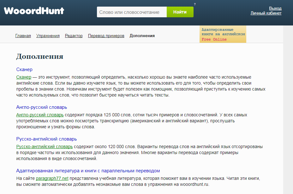Open the underlined "Сканер" link

click(23, 76)
